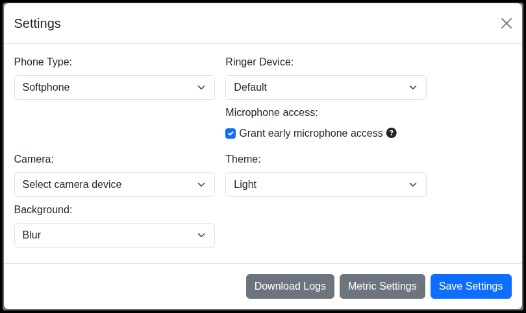The image size is (526, 313).
Task: Click the chevron arrow in the Softphone field
Action: point(201,87)
